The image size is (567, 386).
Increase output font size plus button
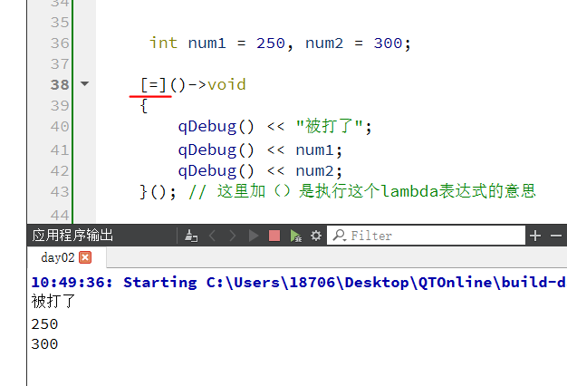click(535, 236)
